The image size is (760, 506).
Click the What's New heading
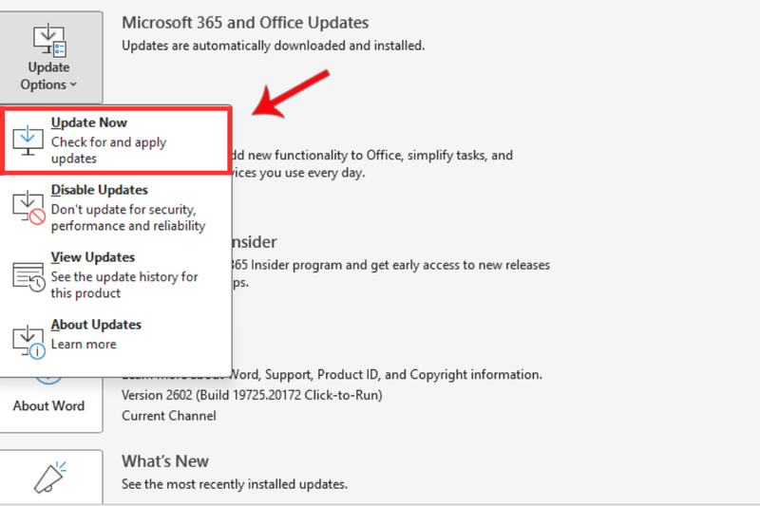tap(164, 461)
